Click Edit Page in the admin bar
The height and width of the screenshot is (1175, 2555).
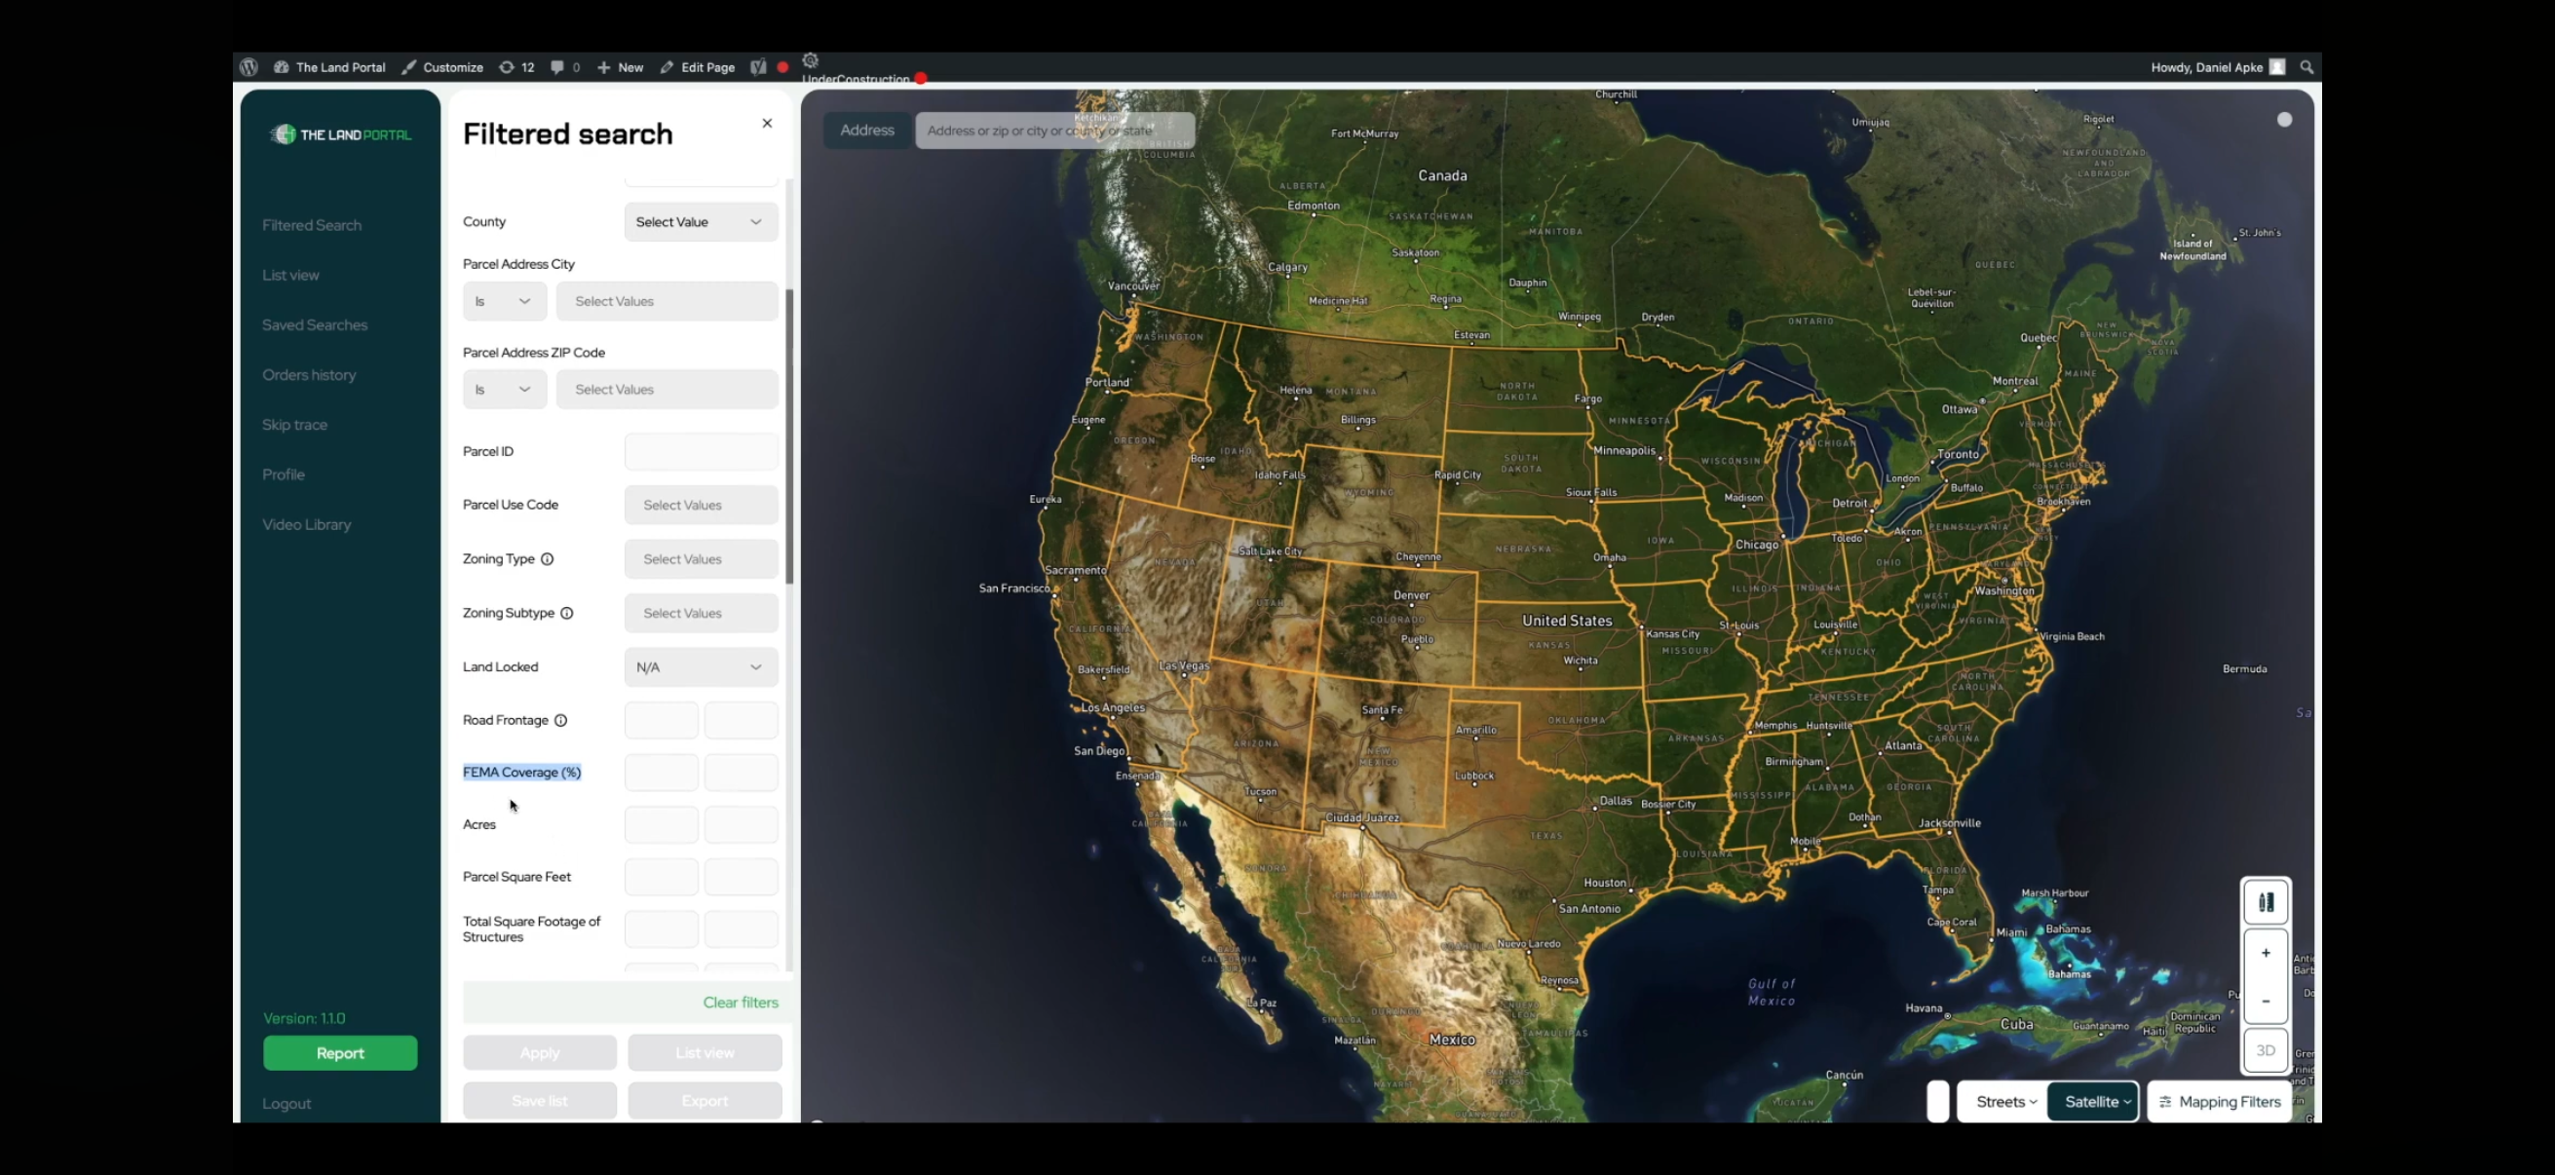tap(698, 67)
